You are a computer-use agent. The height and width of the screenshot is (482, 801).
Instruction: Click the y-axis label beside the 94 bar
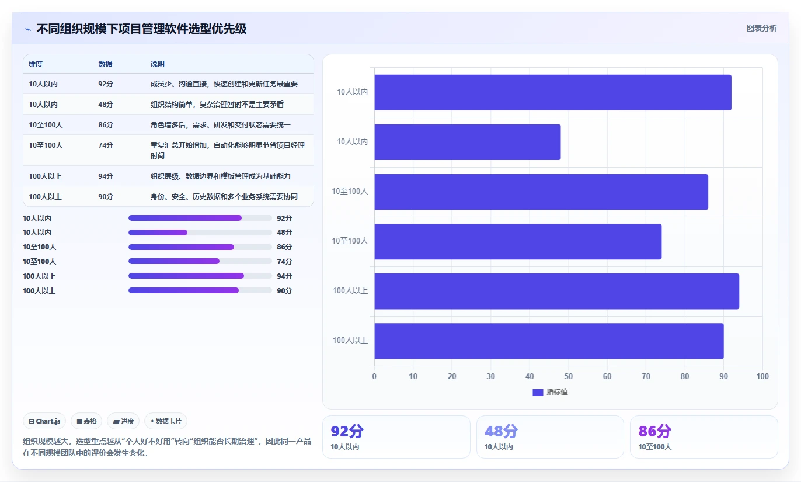350,291
